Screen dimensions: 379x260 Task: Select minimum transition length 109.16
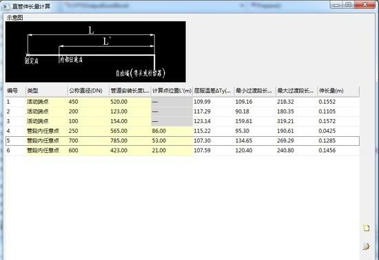pyautogui.click(x=244, y=102)
